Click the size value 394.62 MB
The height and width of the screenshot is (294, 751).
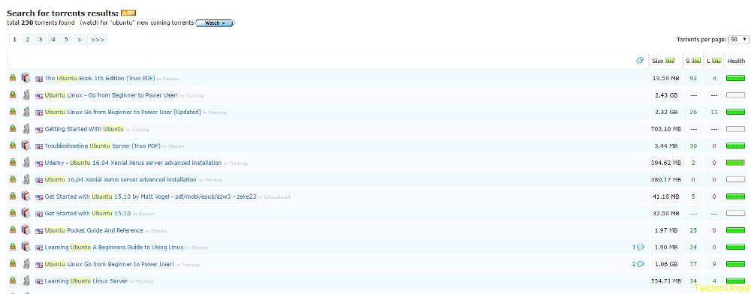point(665,163)
